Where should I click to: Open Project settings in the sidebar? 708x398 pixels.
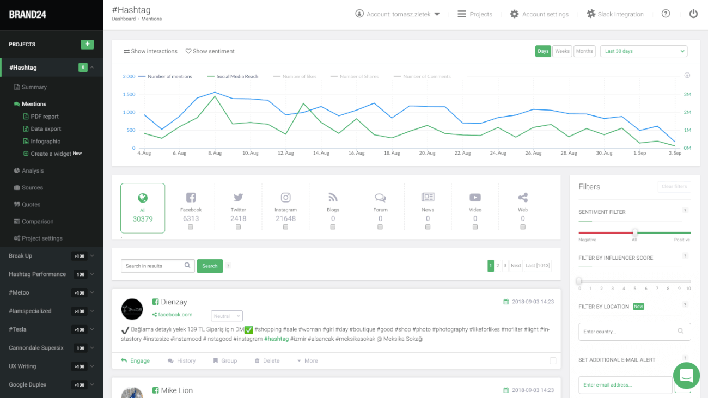coord(38,238)
